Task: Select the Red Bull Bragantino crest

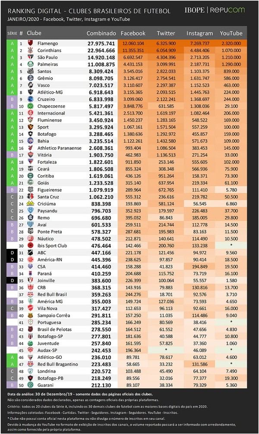Action: tap(31, 364)
